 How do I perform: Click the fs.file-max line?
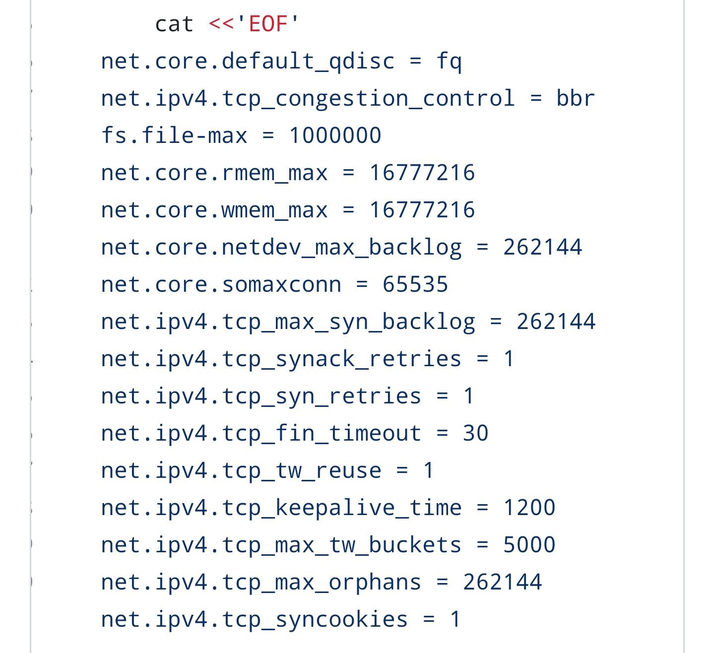[x=241, y=135]
